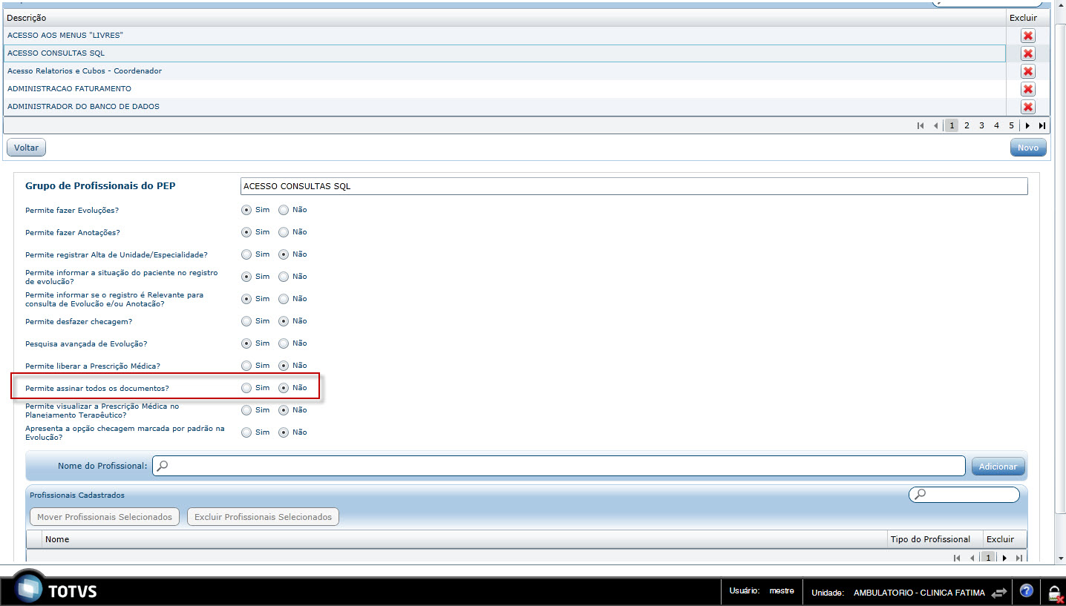Delete the ADMINISTRADOR DO BANCO DE DADOS row
Screen dimensions: 1066x606
(1027, 107)
